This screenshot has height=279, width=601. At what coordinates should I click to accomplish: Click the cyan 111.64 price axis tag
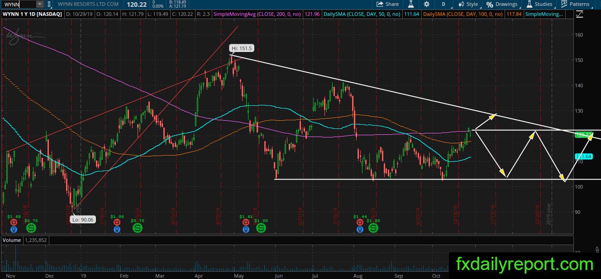(x=583, y=156)
